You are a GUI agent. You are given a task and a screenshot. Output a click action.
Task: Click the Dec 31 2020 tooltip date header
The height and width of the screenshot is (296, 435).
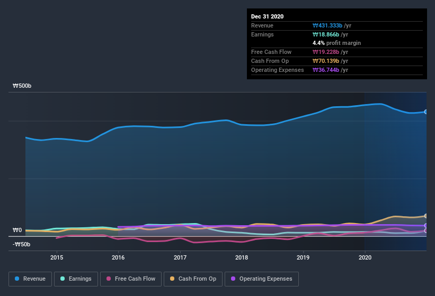click(268, 16)
